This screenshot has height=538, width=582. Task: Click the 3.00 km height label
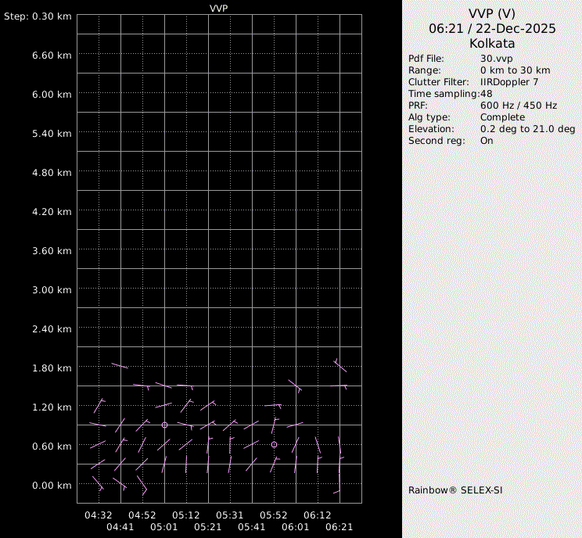(x=52, y=290)
